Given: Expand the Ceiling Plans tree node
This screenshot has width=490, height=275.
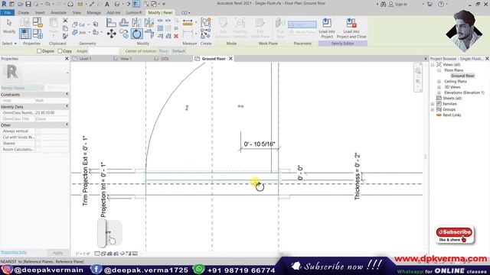Looking at the screenshot, I should pos(439,82).
